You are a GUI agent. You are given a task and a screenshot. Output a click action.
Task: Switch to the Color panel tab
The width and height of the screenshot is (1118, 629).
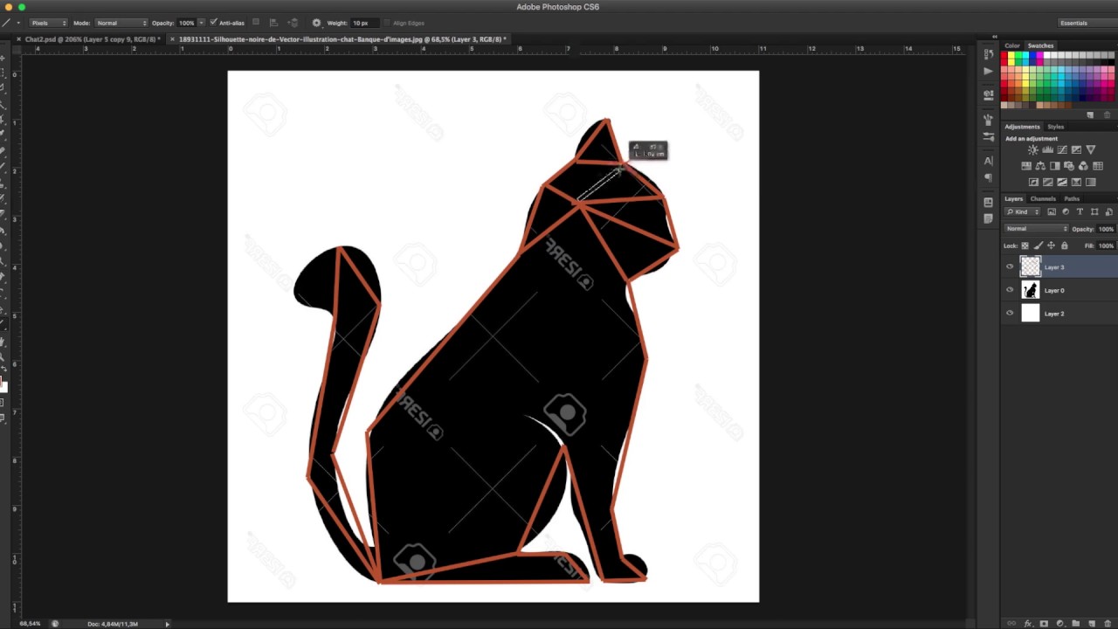coord(1012,45)
